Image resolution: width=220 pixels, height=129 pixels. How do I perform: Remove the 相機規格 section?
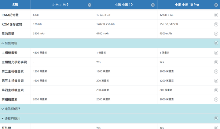(x=216, y=43)
